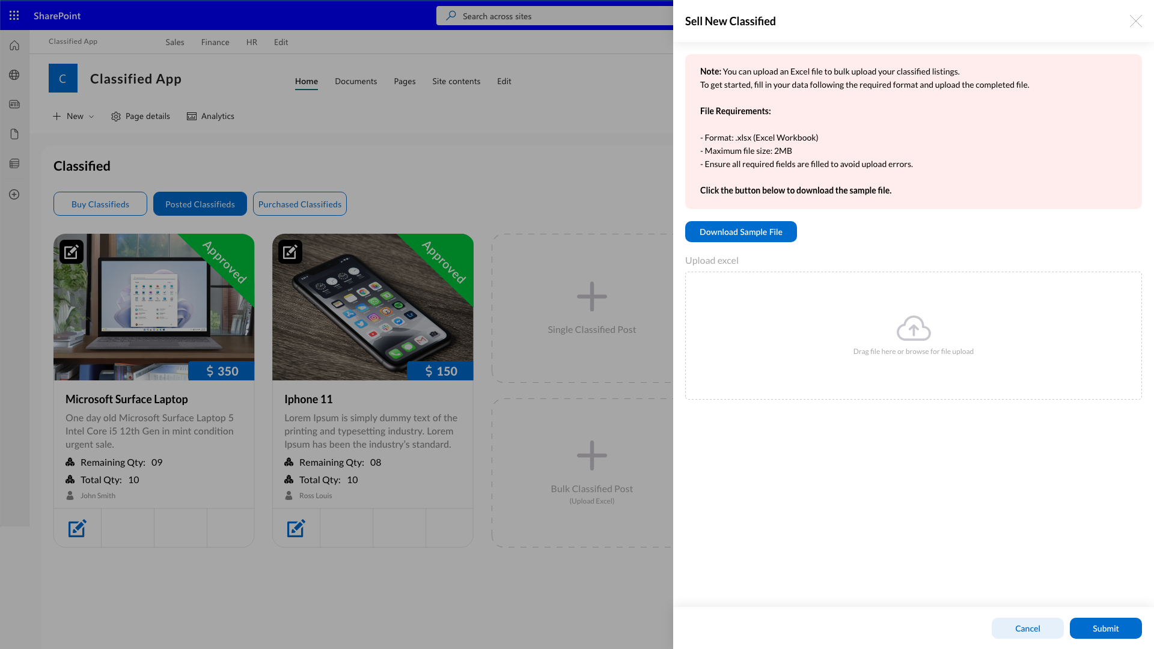Viewport: 1154px width, 649px height.
Task: Open the Pages site tab
Action: tap(405, 81)
